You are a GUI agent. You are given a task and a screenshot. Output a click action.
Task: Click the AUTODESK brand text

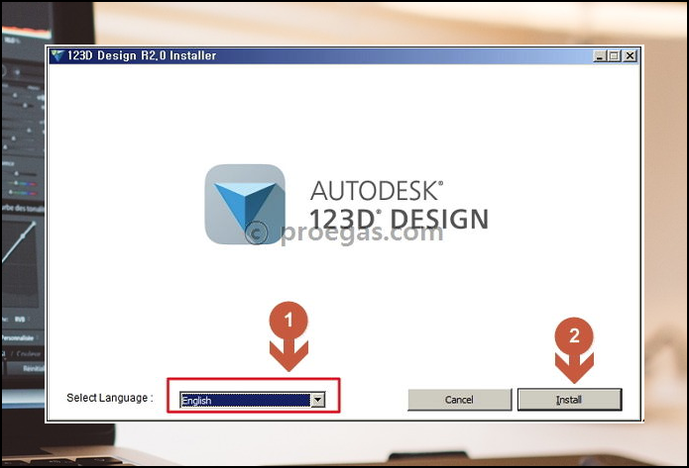click(x=376, y=191)
